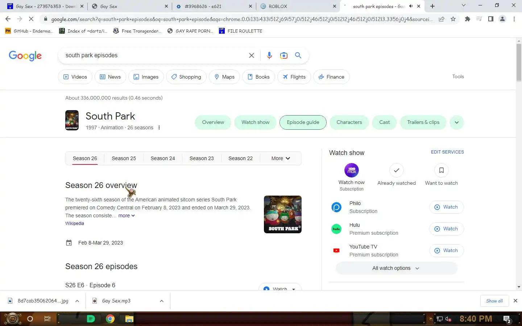Screen dimensions: 522x326
Task: Filter results by Maps
Action: click(x=224, y=77)
